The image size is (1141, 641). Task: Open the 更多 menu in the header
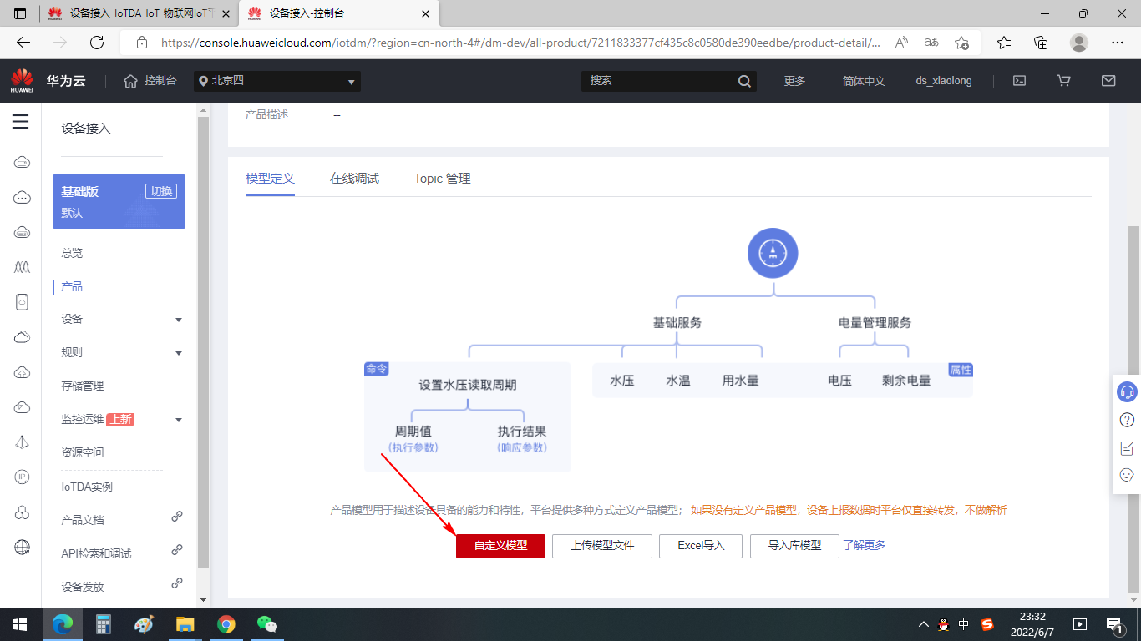794,81
